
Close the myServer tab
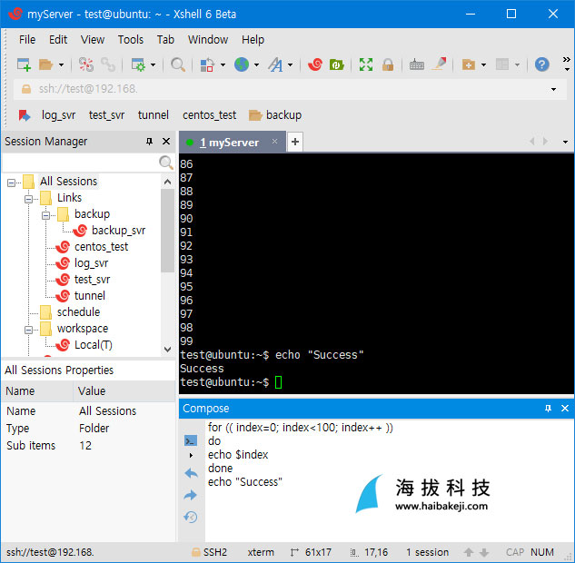pos(274,141)
